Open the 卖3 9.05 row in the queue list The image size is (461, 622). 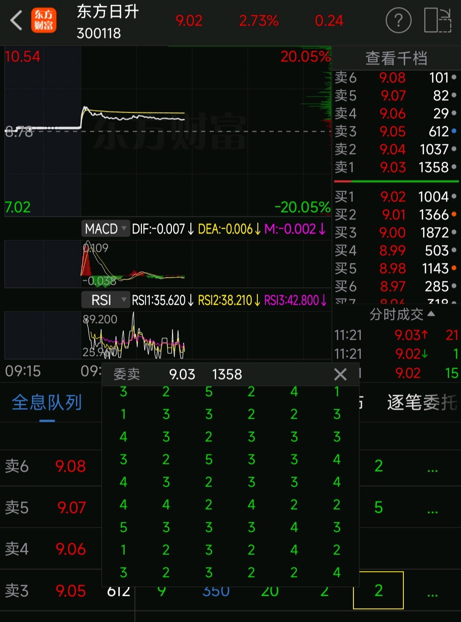coord(50,591)
